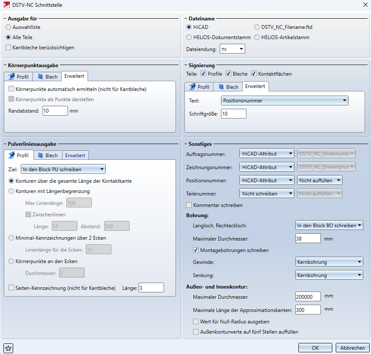Click the Schriftgröße input field
Screen dimensions: 371x354
234,114
